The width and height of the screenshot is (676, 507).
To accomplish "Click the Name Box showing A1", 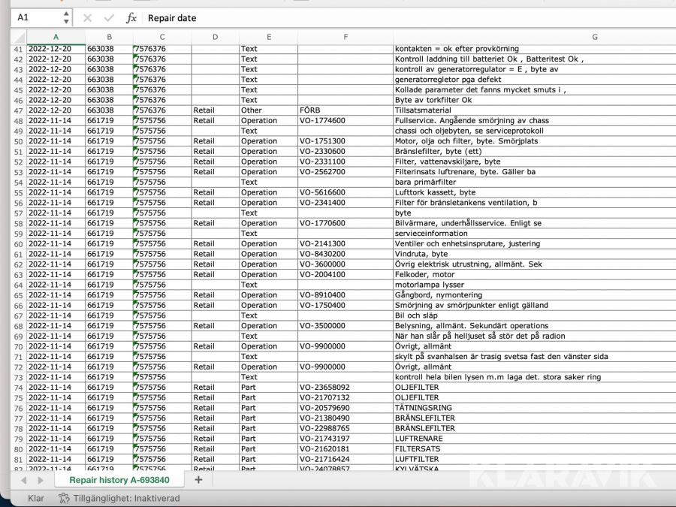I will [34, 17].
